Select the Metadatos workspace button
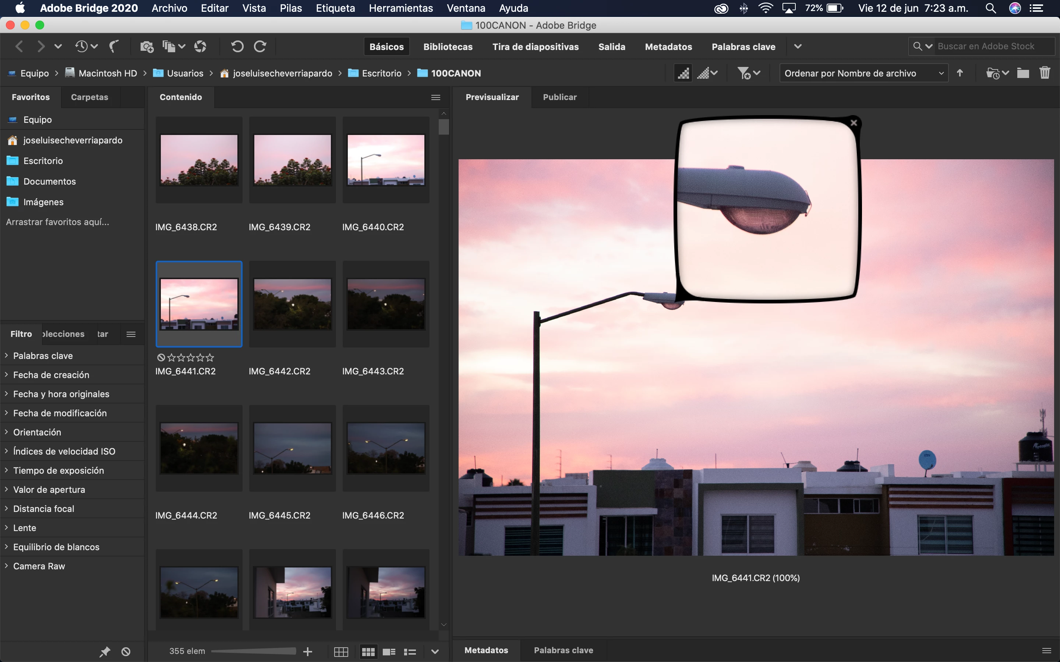 [x=668, y=46]
